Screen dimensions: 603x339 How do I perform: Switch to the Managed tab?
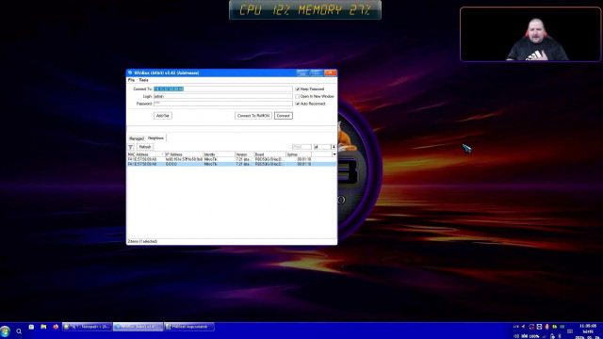(136, 138)
